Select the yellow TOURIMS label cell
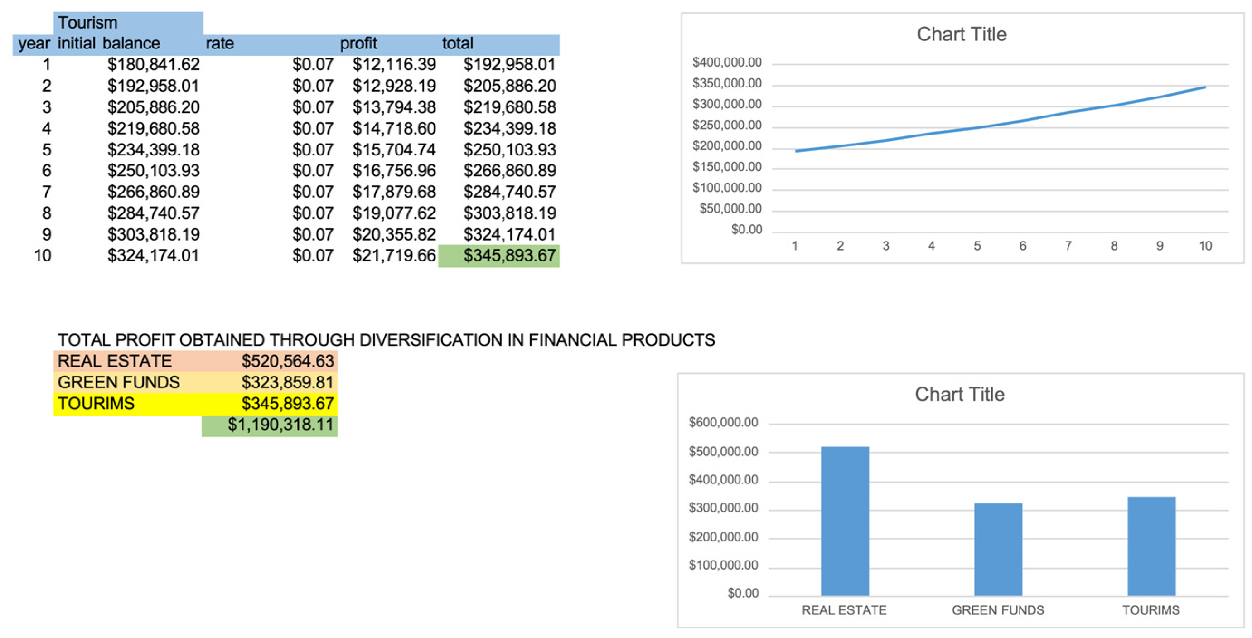Image resolution: width=1252 pixels, height=638 pixels. (128, 404)
